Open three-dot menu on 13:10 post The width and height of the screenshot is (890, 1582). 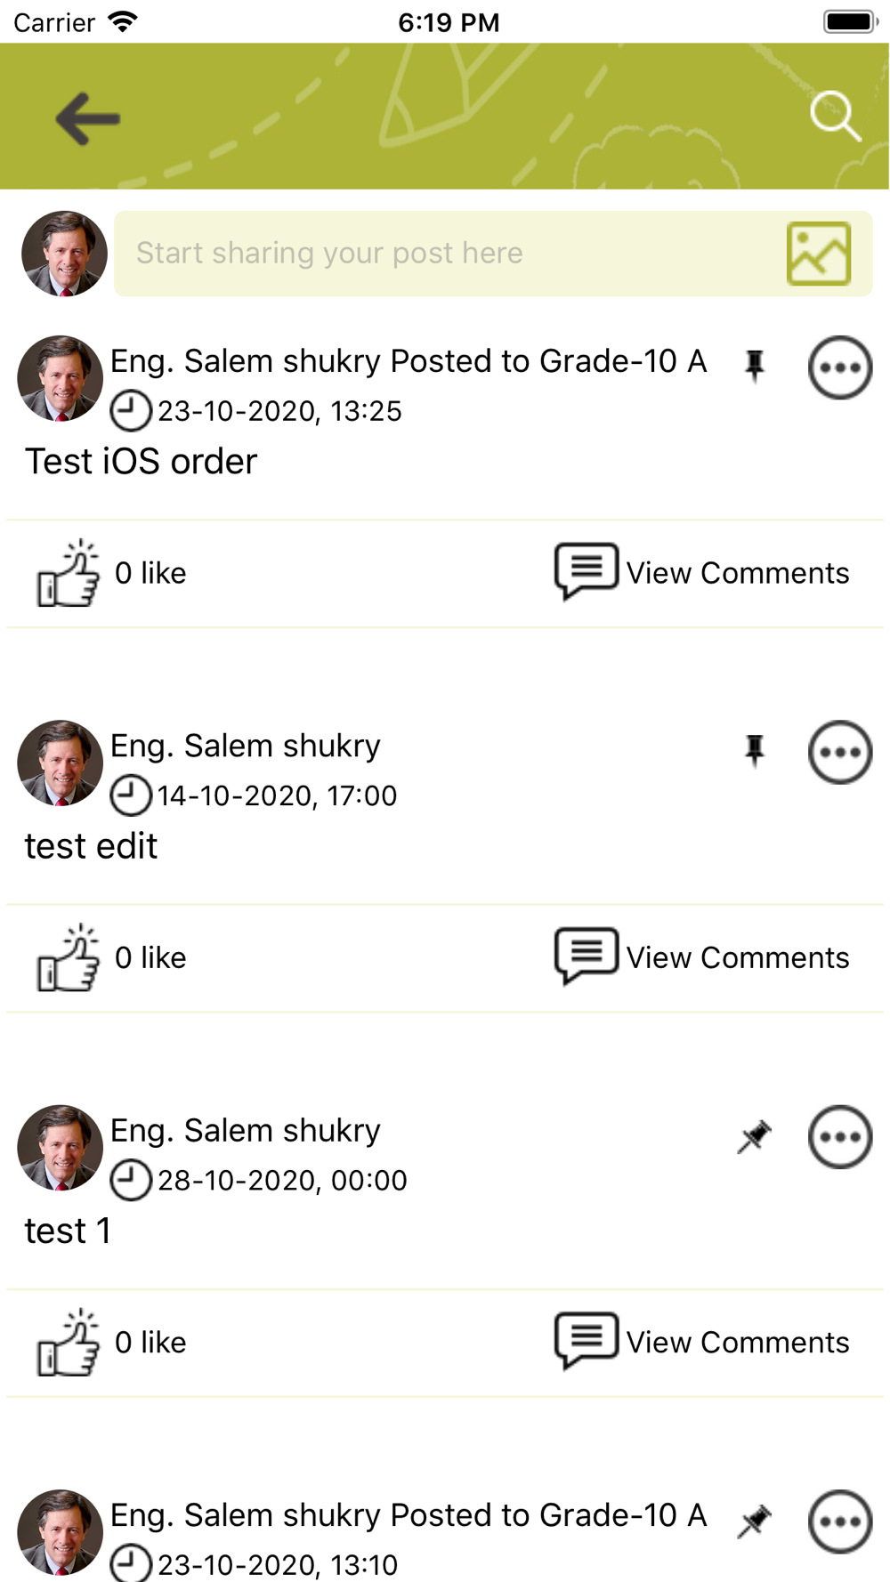coord(840,1521)
